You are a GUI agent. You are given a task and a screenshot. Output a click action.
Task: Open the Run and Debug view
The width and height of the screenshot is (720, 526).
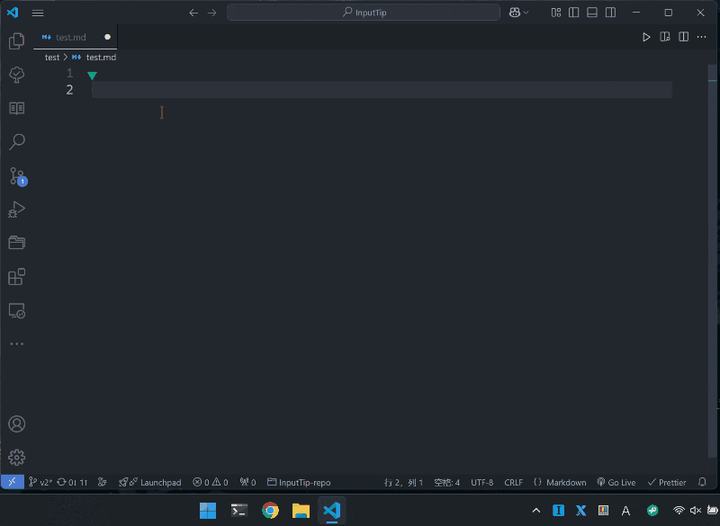point(16,210)
